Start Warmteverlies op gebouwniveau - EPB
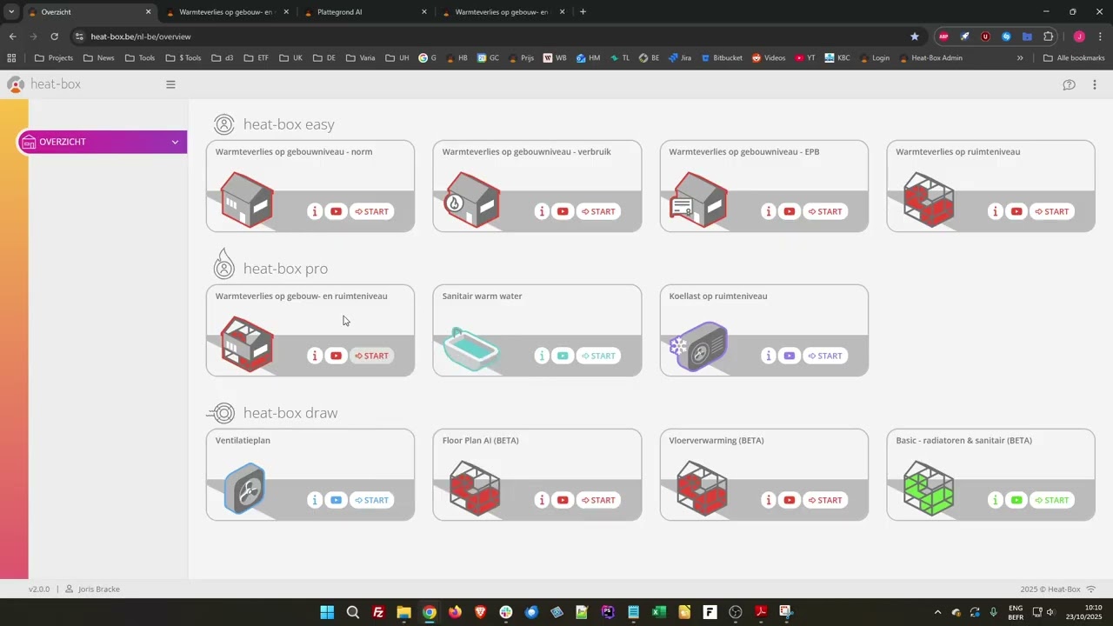This screenshot has height=626, width=1113. [825, 211]
